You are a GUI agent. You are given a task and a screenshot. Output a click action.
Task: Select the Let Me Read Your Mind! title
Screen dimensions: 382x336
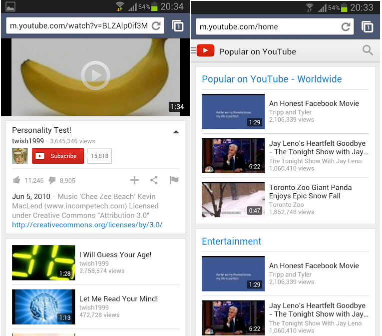click(x=119, y=299)
